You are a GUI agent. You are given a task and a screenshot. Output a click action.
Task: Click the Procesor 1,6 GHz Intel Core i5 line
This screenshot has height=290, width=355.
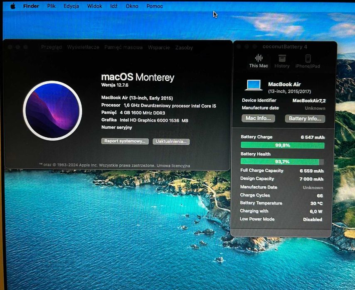point(159,105)
